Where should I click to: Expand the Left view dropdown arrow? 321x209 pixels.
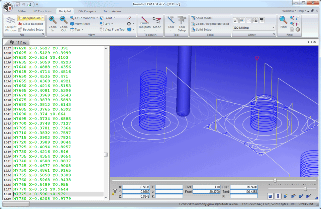pyautogui.click(x=112, y=24)
